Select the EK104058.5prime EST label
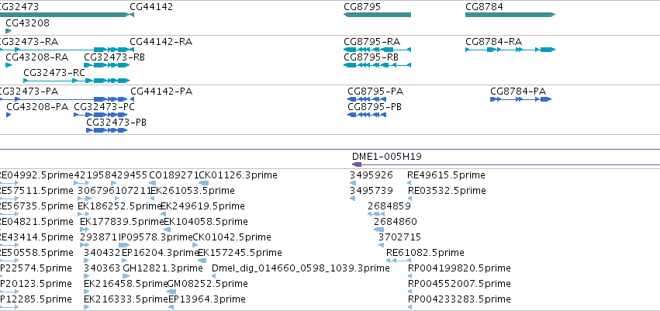Image resolution: width=660 pixels, height=311 pixels. (x=206, y=221)
